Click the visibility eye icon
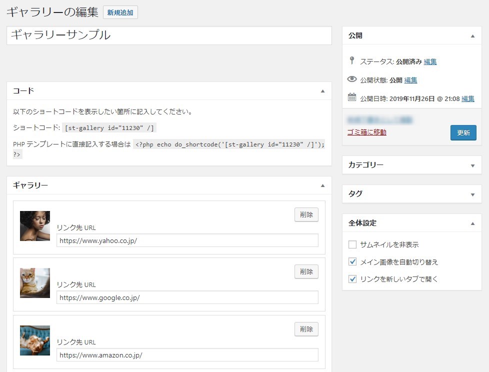 coord(352,79)
